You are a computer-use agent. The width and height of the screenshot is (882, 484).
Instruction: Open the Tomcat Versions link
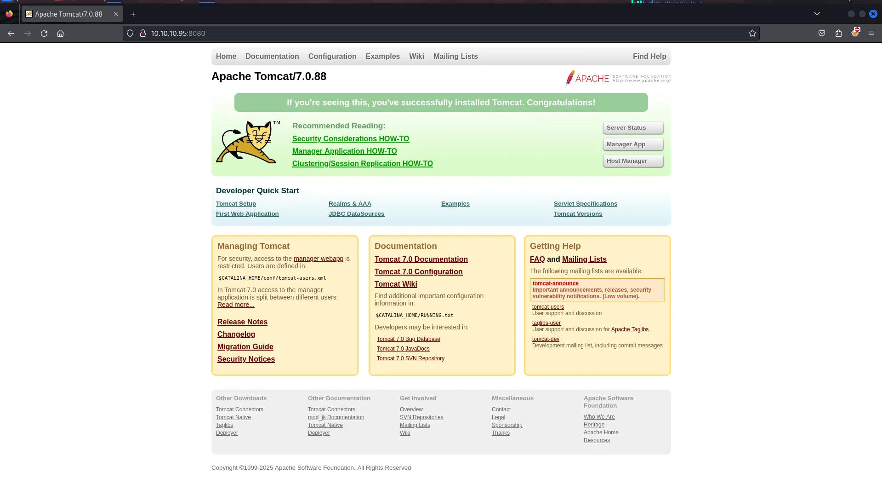(578, 214)
